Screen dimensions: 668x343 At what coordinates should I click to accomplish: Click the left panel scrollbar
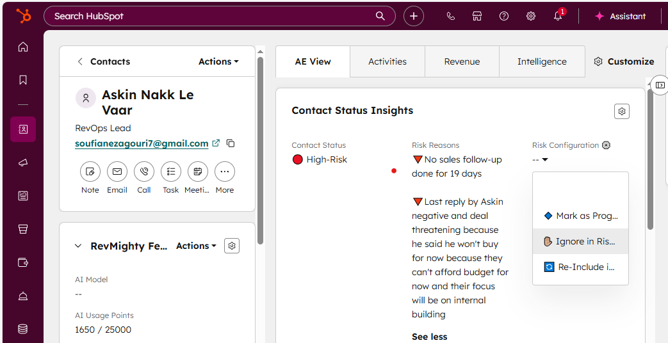coord(260,149)
